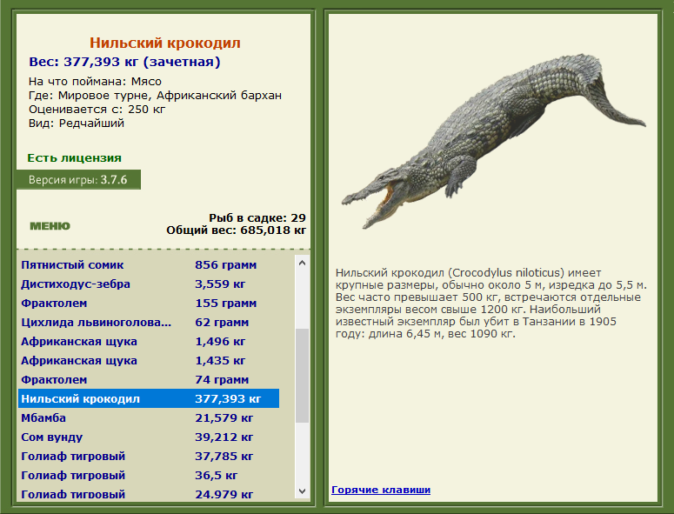Click the Версия игры: 3.7.6 label
The height and width of the screenshot is (514, 674).
pyautogui.click(x=78, y=180)
